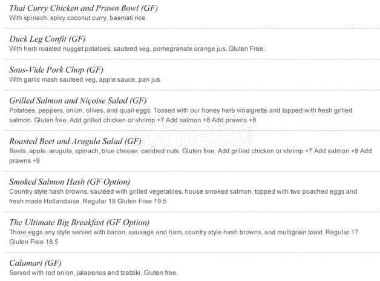The height and width of the screenshot is (281, 380).
Task: Click the Calamari menu title
Action: coord(36,263)
